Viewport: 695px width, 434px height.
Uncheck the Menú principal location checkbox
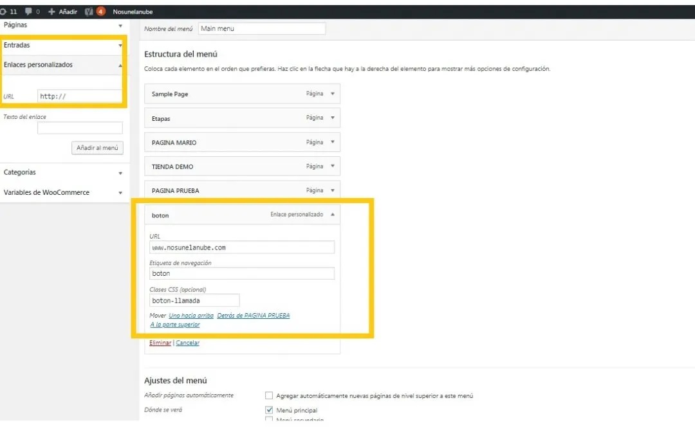point(270,410)
